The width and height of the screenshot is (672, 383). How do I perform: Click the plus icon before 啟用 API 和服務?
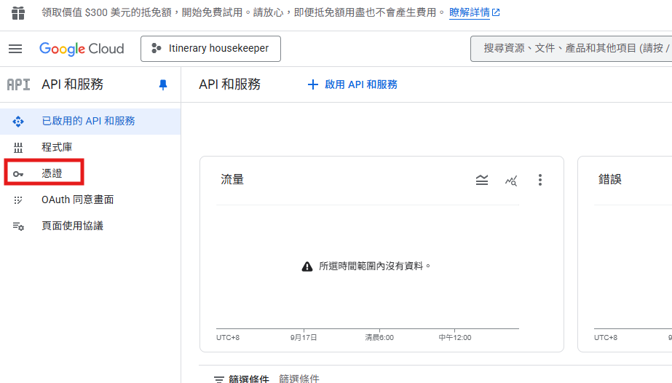[x=313, y=84]
